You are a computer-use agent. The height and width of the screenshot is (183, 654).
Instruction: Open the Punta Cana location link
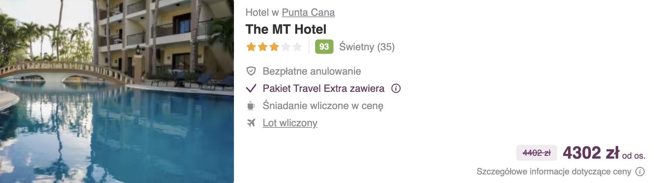[308, 13]
